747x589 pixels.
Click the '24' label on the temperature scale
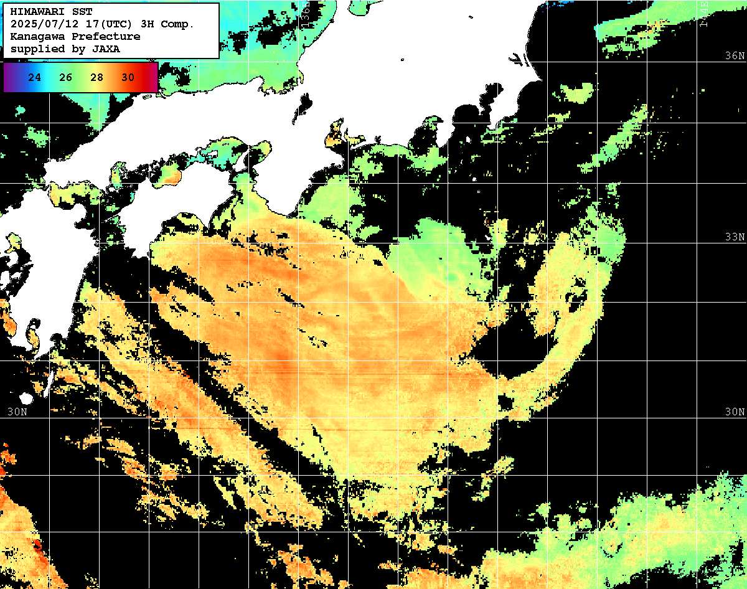pos(35,78)
